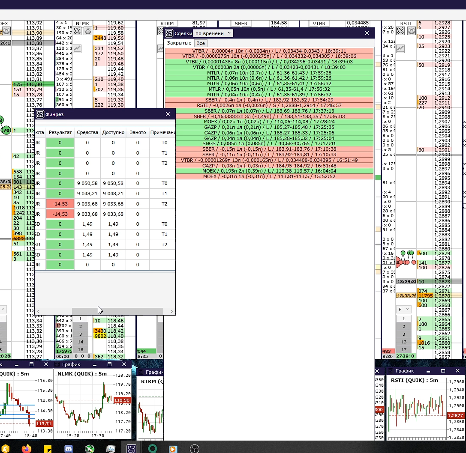Close the RSTI order book with its X icon
This screenshot has height=453, width=466.
[400, 30]
